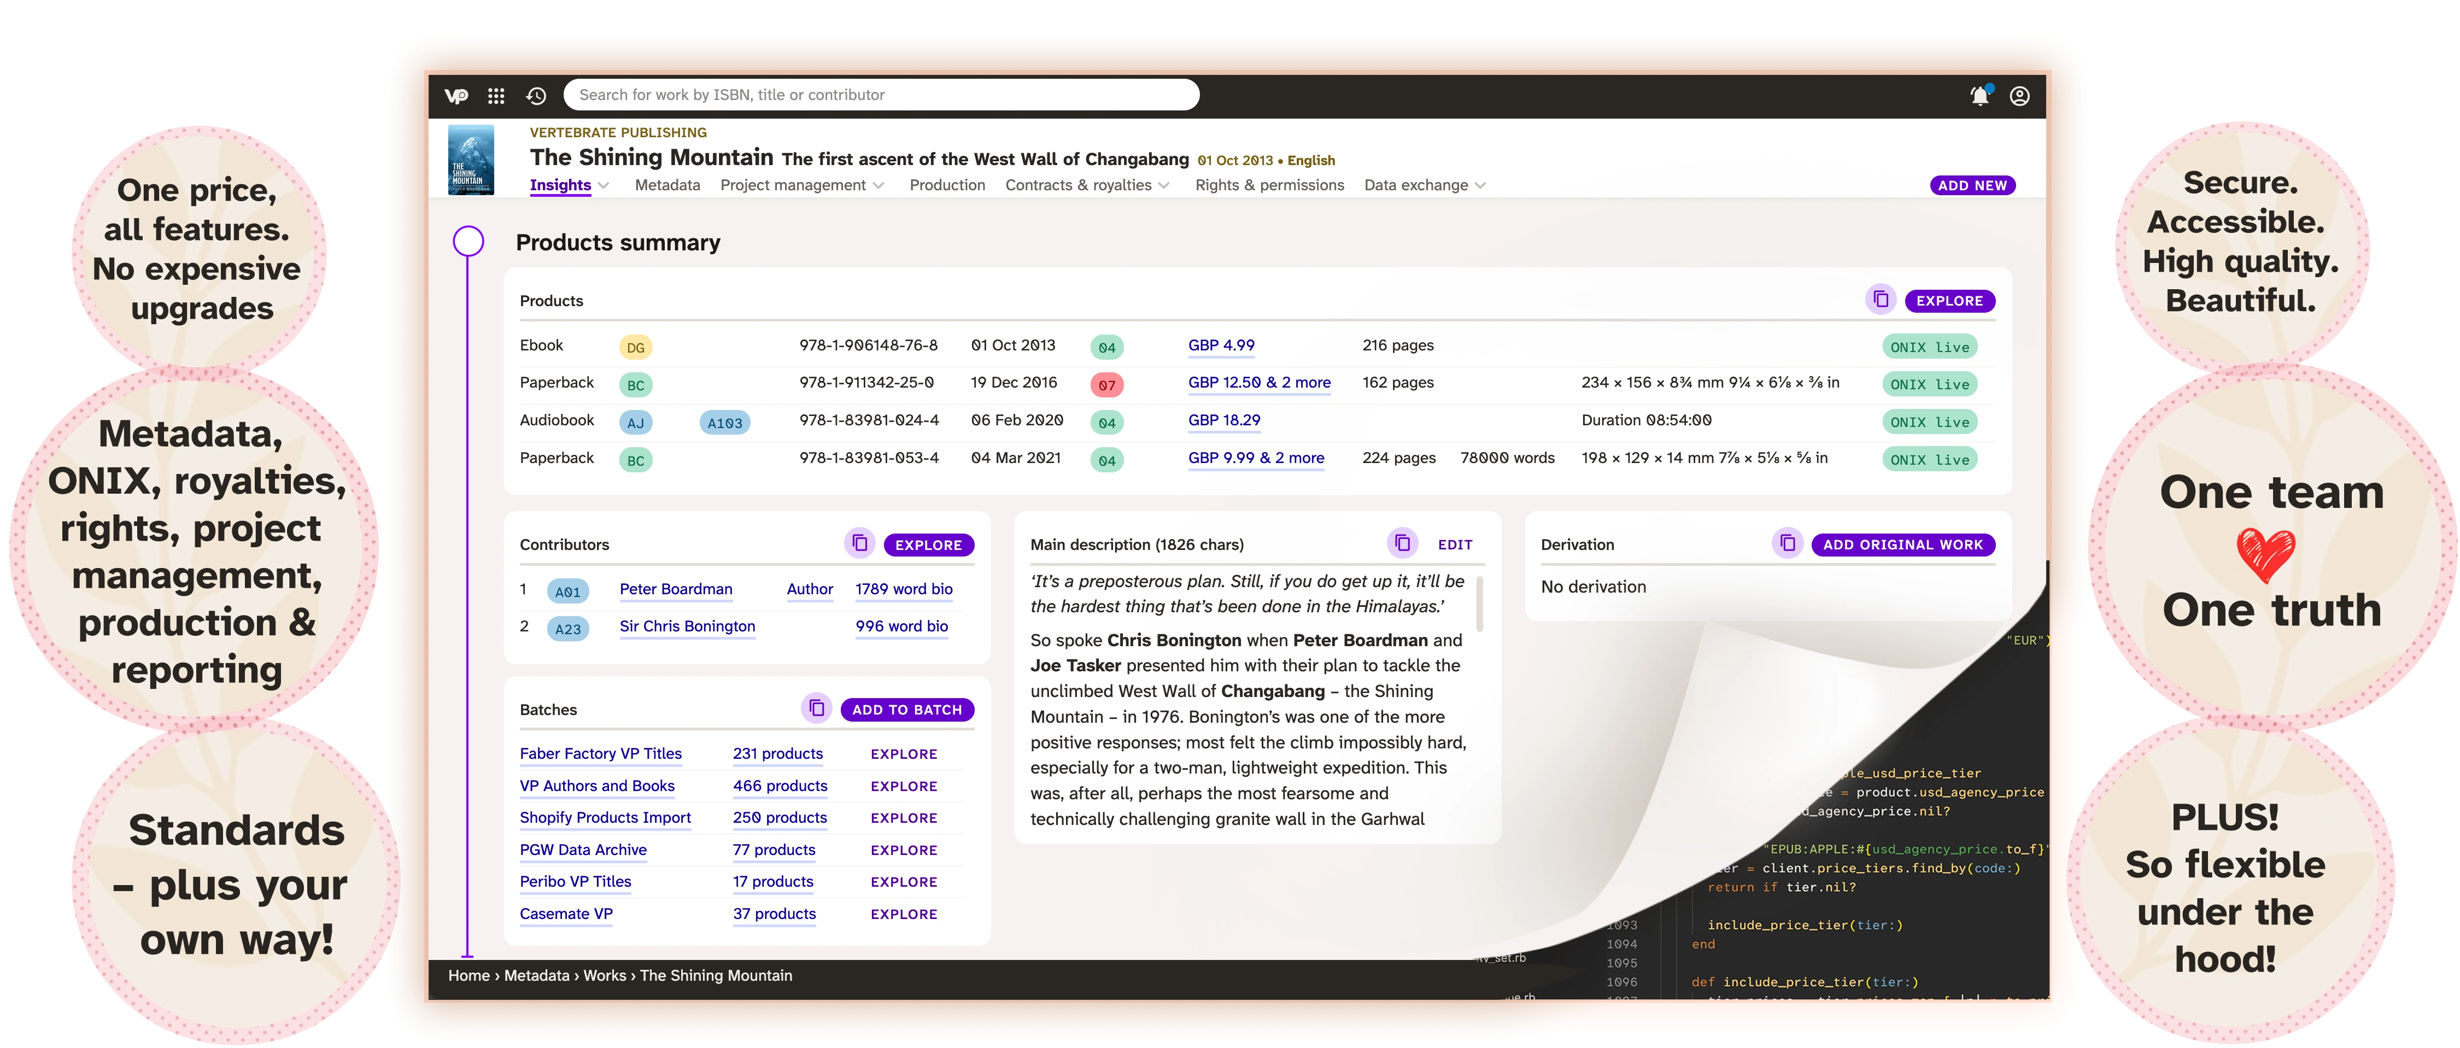Open the recent history clock icon
This screenshot has height=1048, width=2460.
[x=536, y=96]
